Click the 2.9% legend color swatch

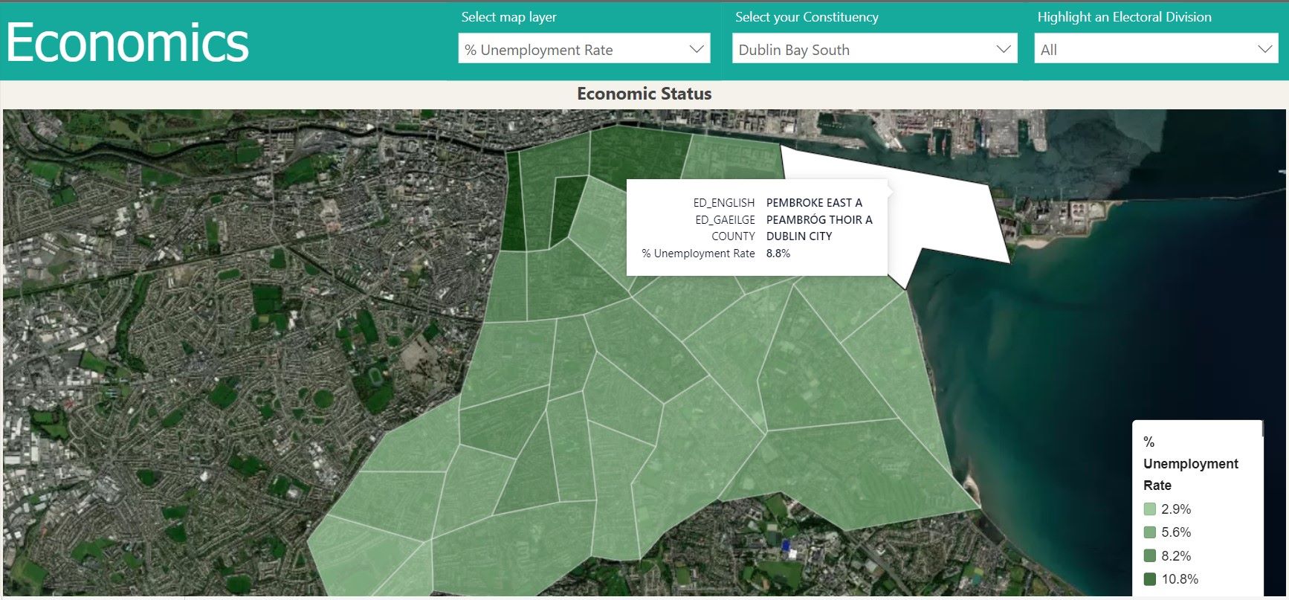(1150, 509)
